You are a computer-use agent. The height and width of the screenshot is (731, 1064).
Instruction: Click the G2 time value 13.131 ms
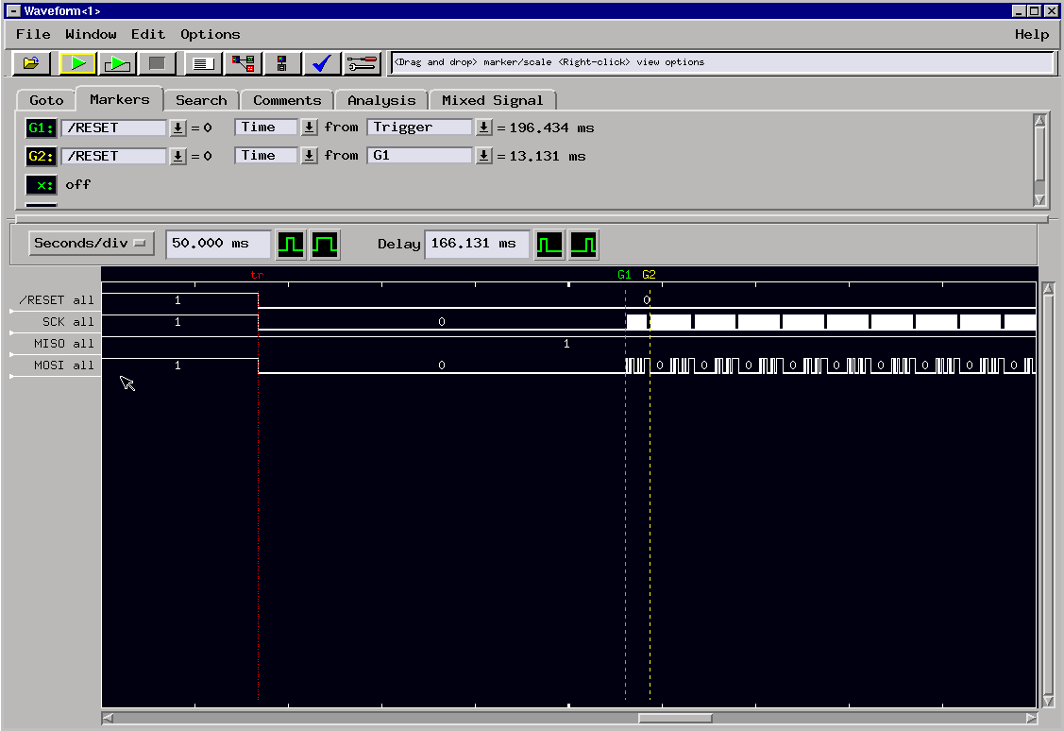(x=548, y=156)
